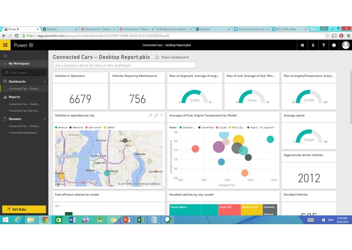The width and height of the screenshot is (352, 250).
Task: Click the Filter content search field
Action: (x=24, y=73)
